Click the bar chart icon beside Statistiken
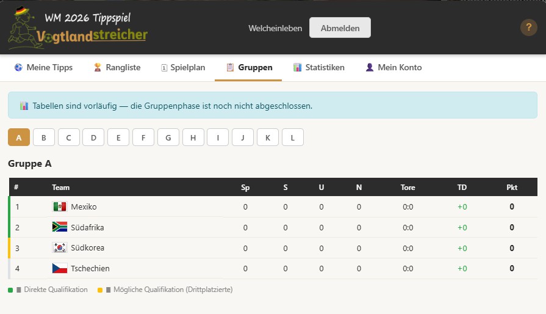Screen dimensions: 546x314 297,67
